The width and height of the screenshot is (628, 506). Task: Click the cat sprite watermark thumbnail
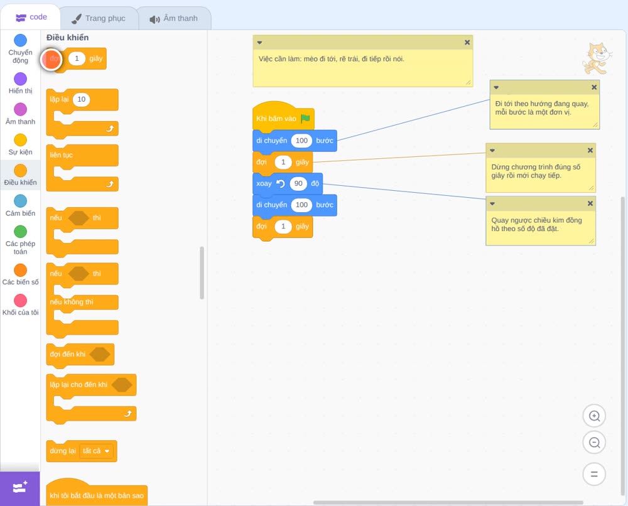pyautogui.click(x=597, y=58)
